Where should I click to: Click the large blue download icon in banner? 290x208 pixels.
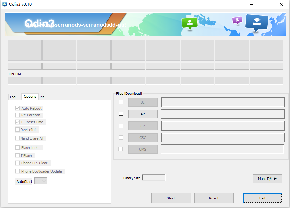pyautogui.click(x=257, y=22)
